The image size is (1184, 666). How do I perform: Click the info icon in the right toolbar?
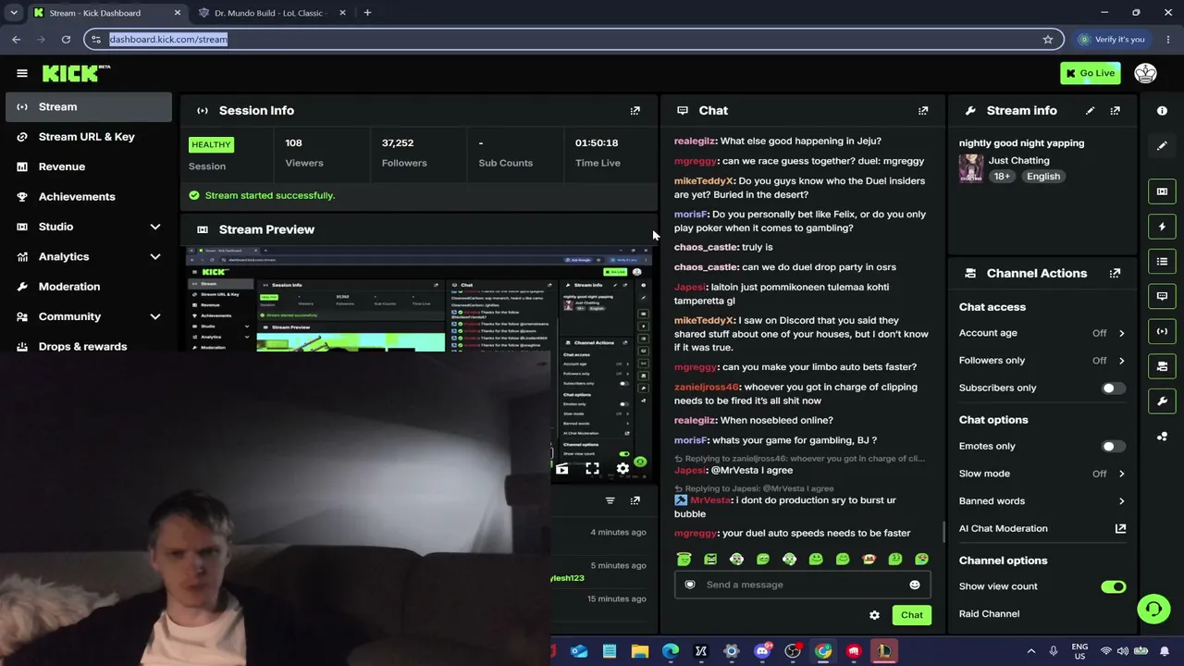click(x=1162, y=111)
